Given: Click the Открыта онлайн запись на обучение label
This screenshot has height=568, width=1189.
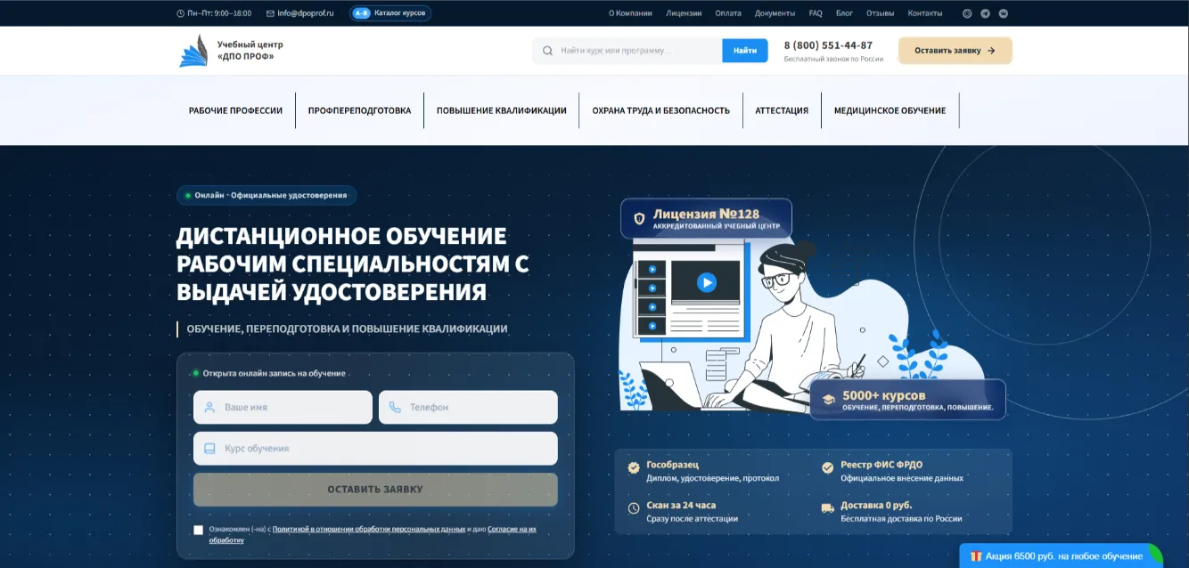Looking at the screenshot, I should (x=274, y=373).
